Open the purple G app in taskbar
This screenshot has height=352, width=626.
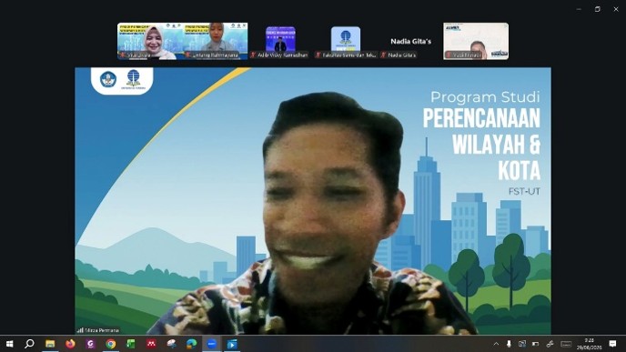(x=91, y=344)
